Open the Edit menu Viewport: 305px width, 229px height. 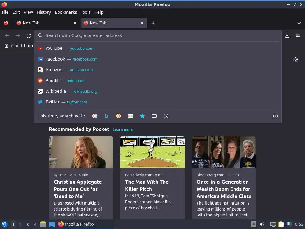click(16, 12)
